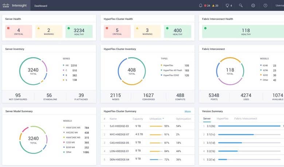The image size is (284, 167).
Task: Click the 95 Not Configured stat
Action: pyautogui.click(x=18, y=97)
